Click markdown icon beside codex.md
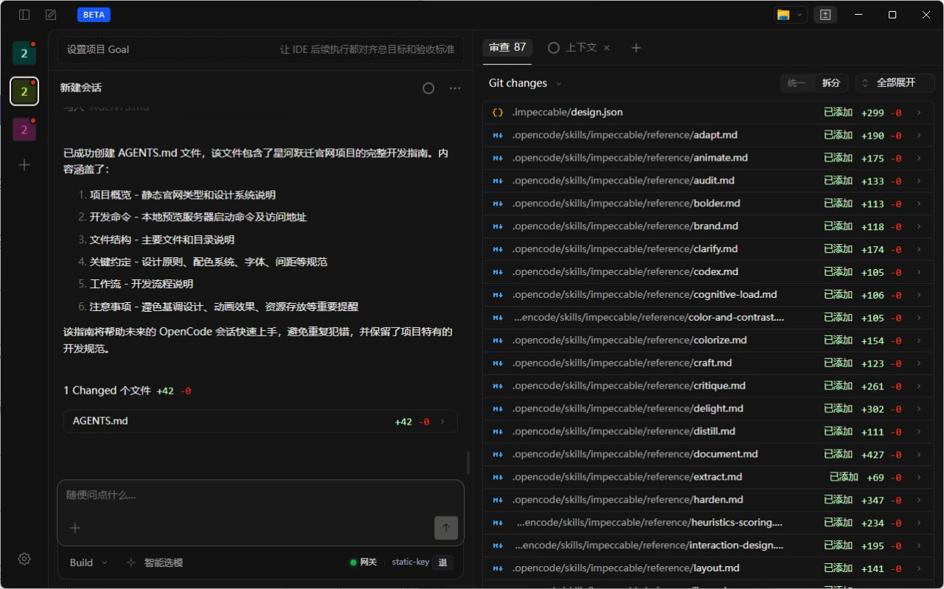Image resolution: width=944 pixels, height=589 pixels. pos(498,272)
